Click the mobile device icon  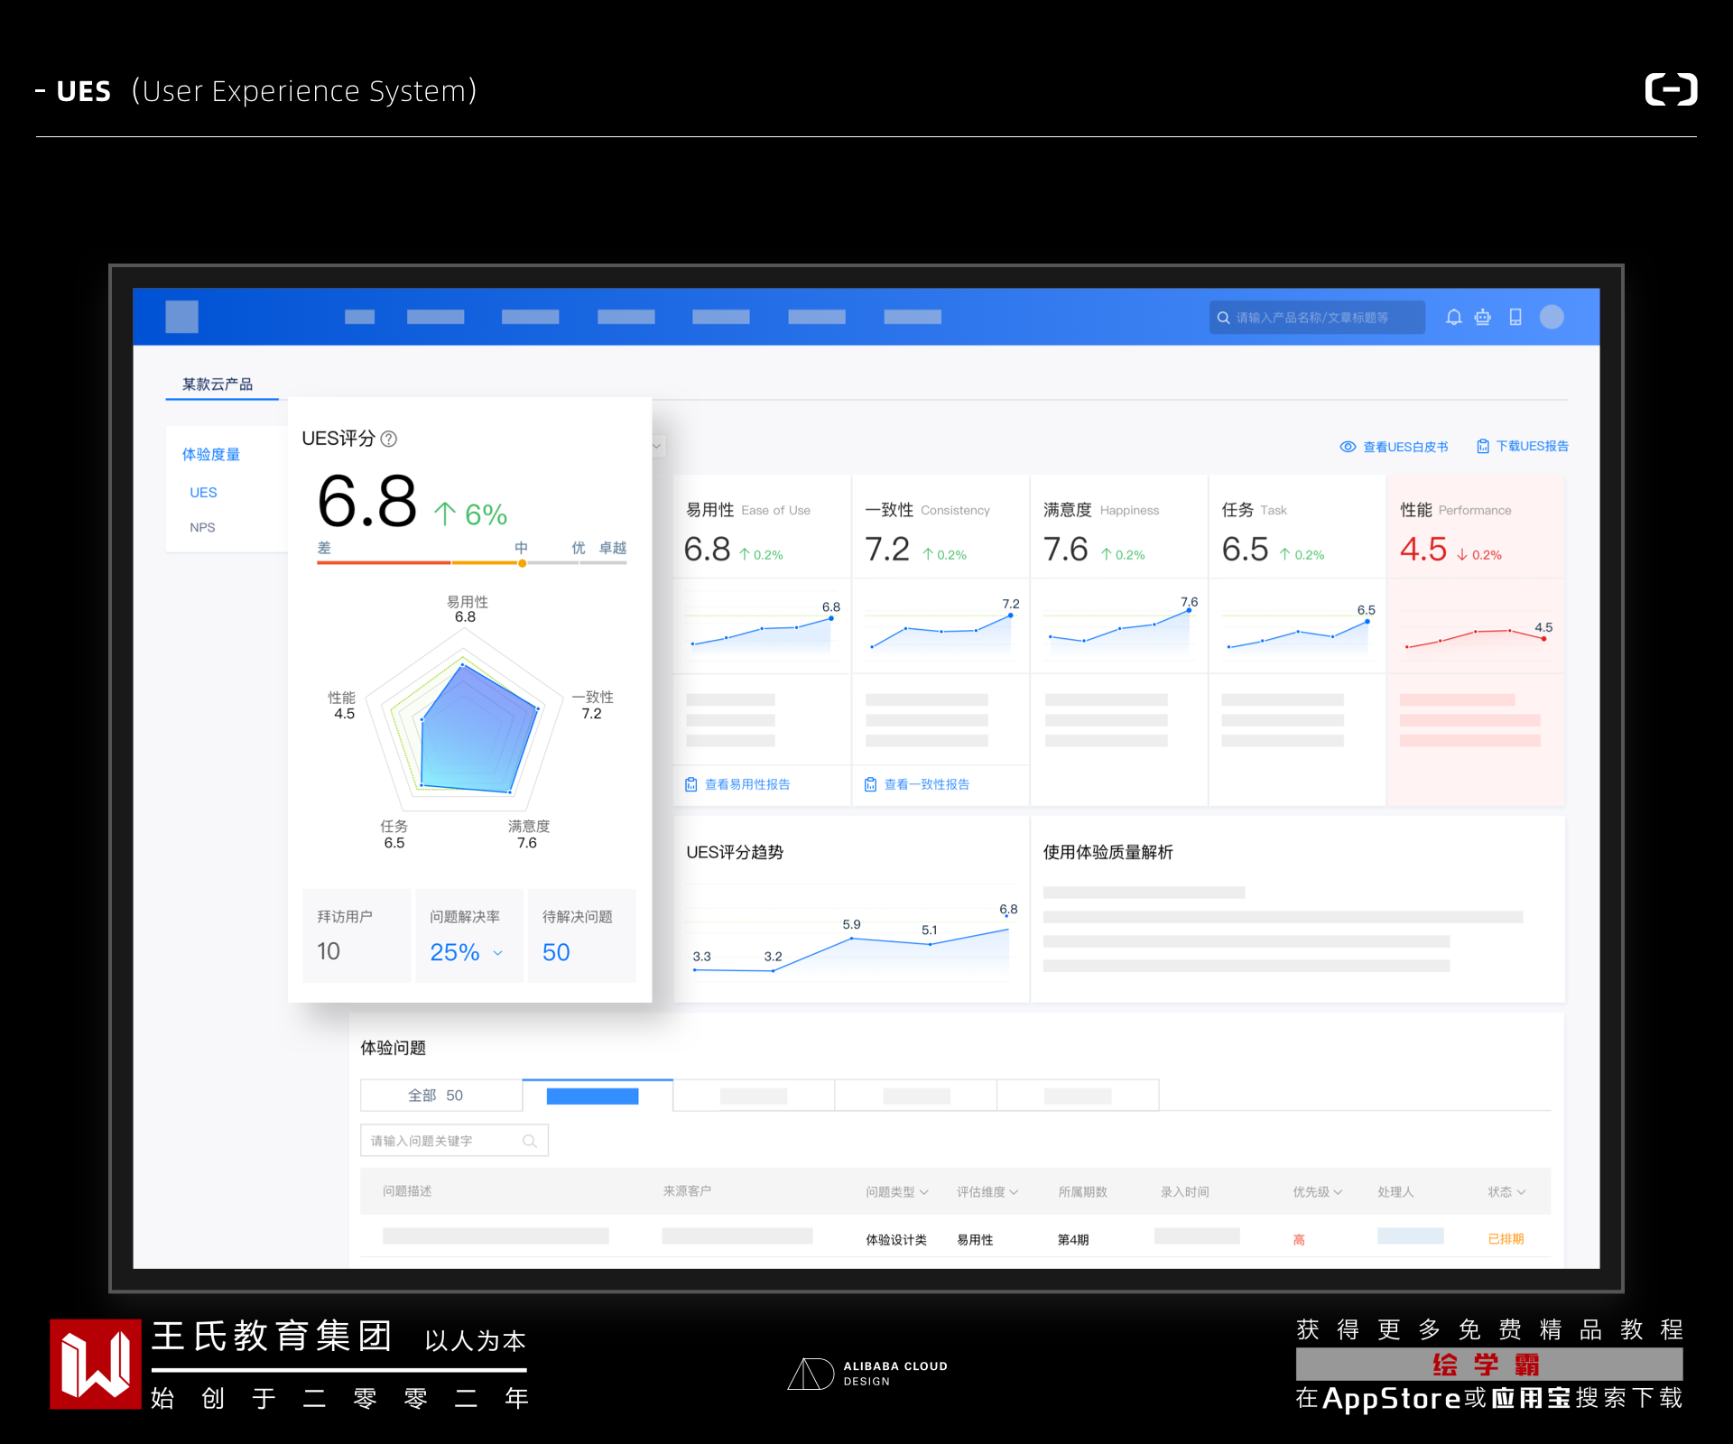tap(1515, 317)
